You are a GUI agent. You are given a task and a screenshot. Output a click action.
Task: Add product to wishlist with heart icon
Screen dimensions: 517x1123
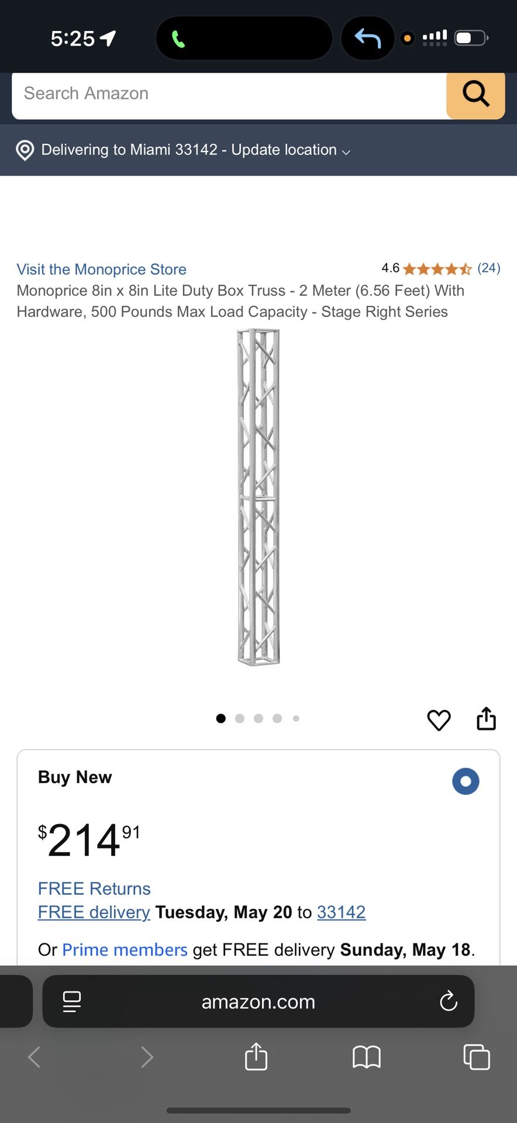point(439,719)
